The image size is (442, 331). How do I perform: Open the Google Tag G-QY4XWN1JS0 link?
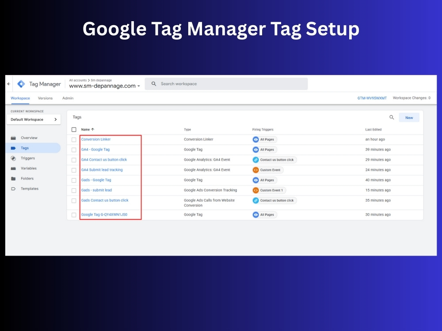click(x=104, y=214)
